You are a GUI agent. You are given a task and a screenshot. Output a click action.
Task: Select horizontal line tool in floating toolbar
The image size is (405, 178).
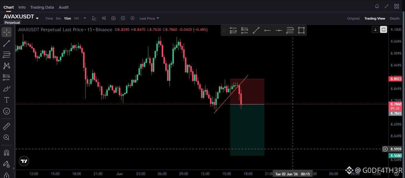[278, 30]
